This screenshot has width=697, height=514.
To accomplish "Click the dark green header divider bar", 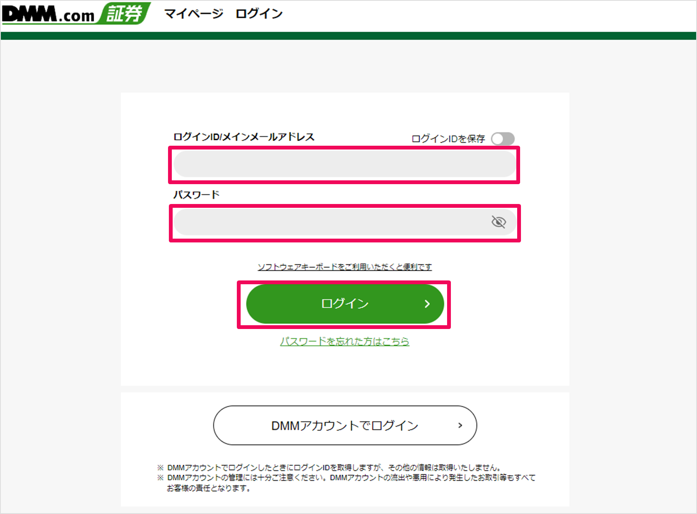I will pos(348,36).
